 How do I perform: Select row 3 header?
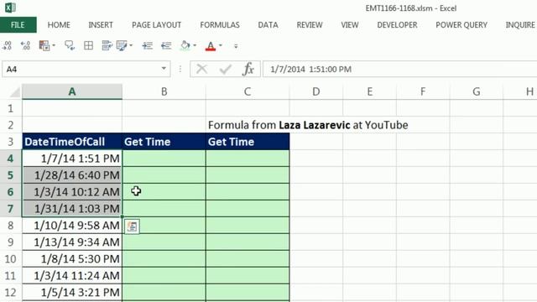coord(11,142)
